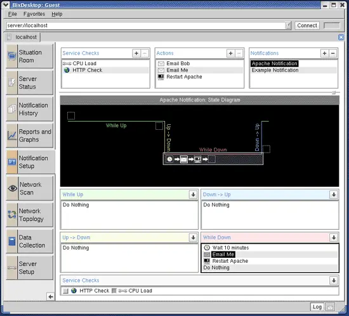Viewport: 349px width, 316px height.
Task: Click empty state box above While Up
Action: click(71, 116)
